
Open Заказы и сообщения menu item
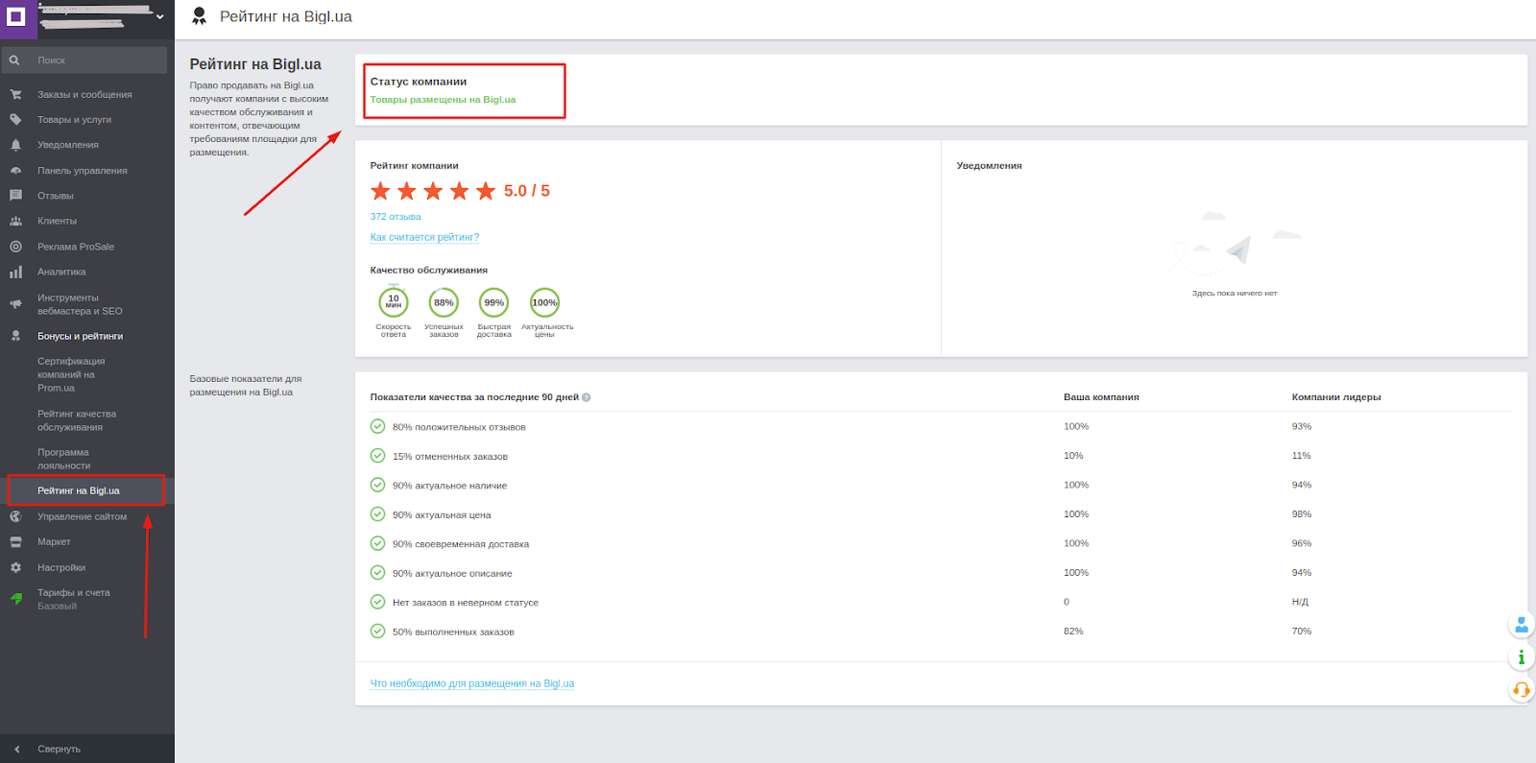click(84, 95)
